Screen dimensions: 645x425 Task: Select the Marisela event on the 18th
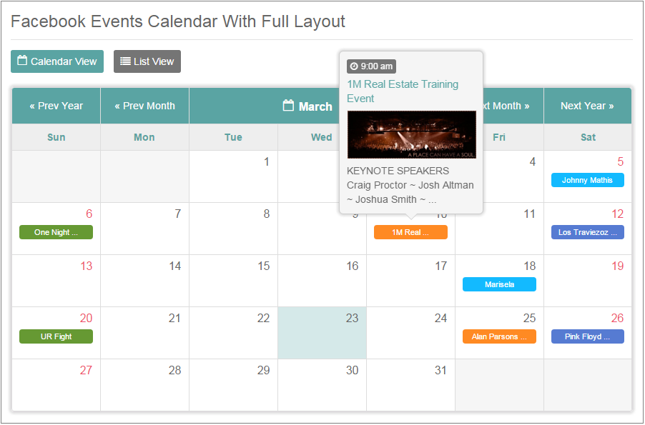pos(499,284)
